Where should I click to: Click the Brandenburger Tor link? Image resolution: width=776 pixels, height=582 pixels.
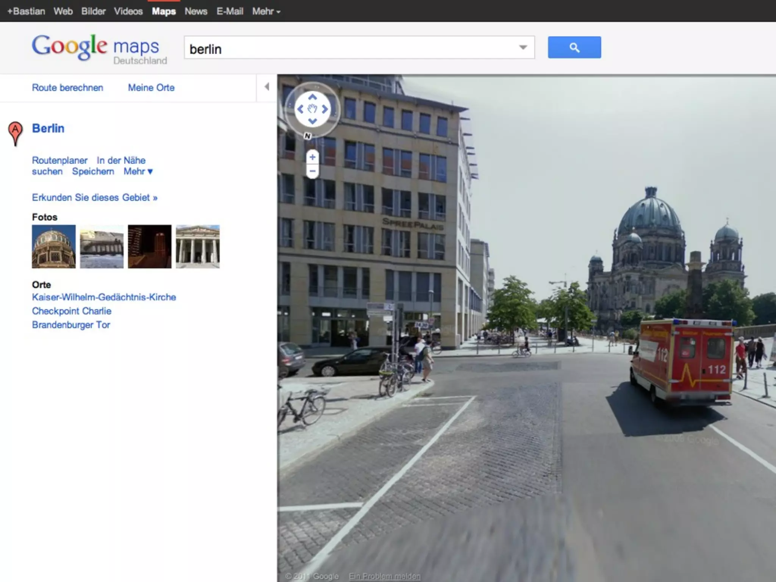coord(71,325)
